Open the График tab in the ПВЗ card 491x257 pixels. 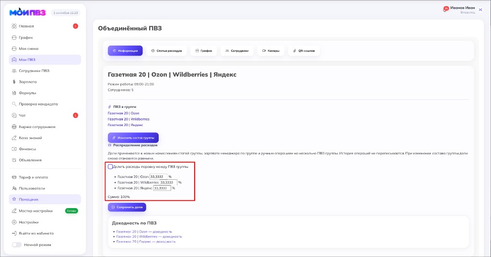point(203,51)
